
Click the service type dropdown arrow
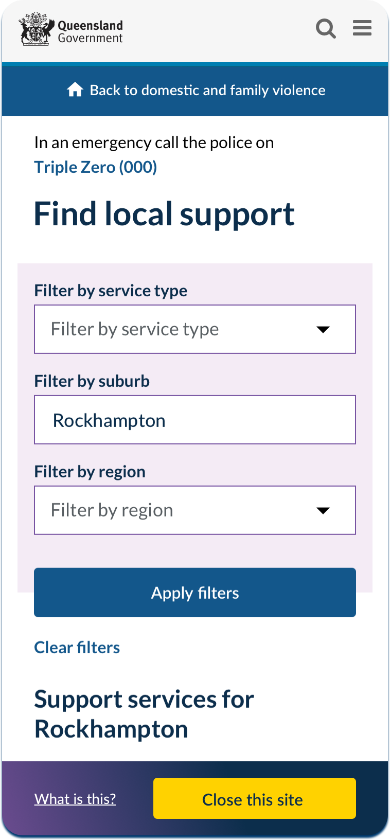point(323,330)
